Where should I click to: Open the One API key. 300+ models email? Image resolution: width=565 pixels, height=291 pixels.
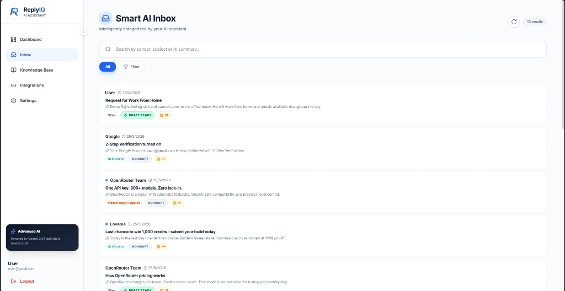pyautogui.click(x=323, y=192)
